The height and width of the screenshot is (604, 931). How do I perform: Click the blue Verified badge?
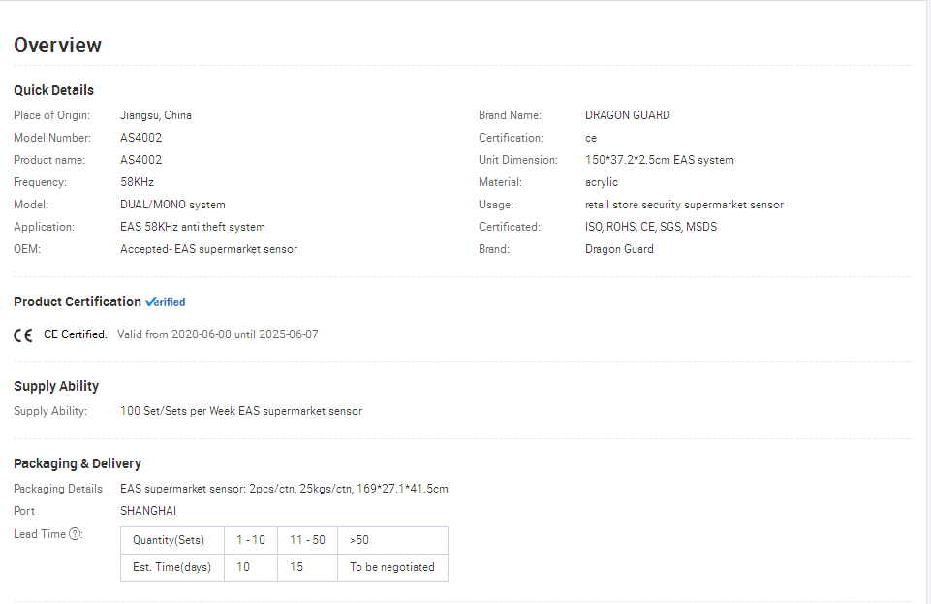tap(165, 302)
